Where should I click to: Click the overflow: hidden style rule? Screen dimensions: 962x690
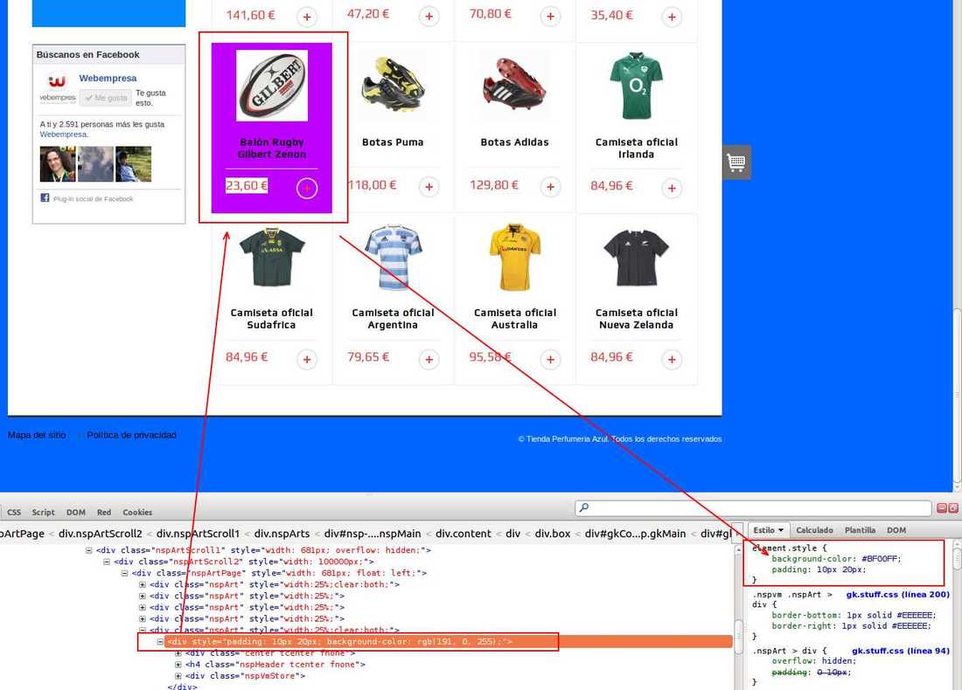[x=813, y=661]
